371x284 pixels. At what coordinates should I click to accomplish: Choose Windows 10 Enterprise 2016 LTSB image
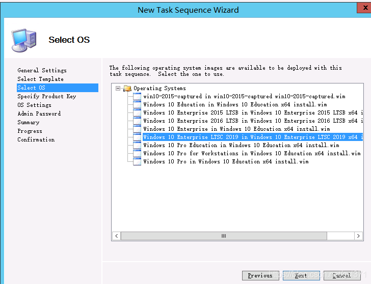point(253,121)
